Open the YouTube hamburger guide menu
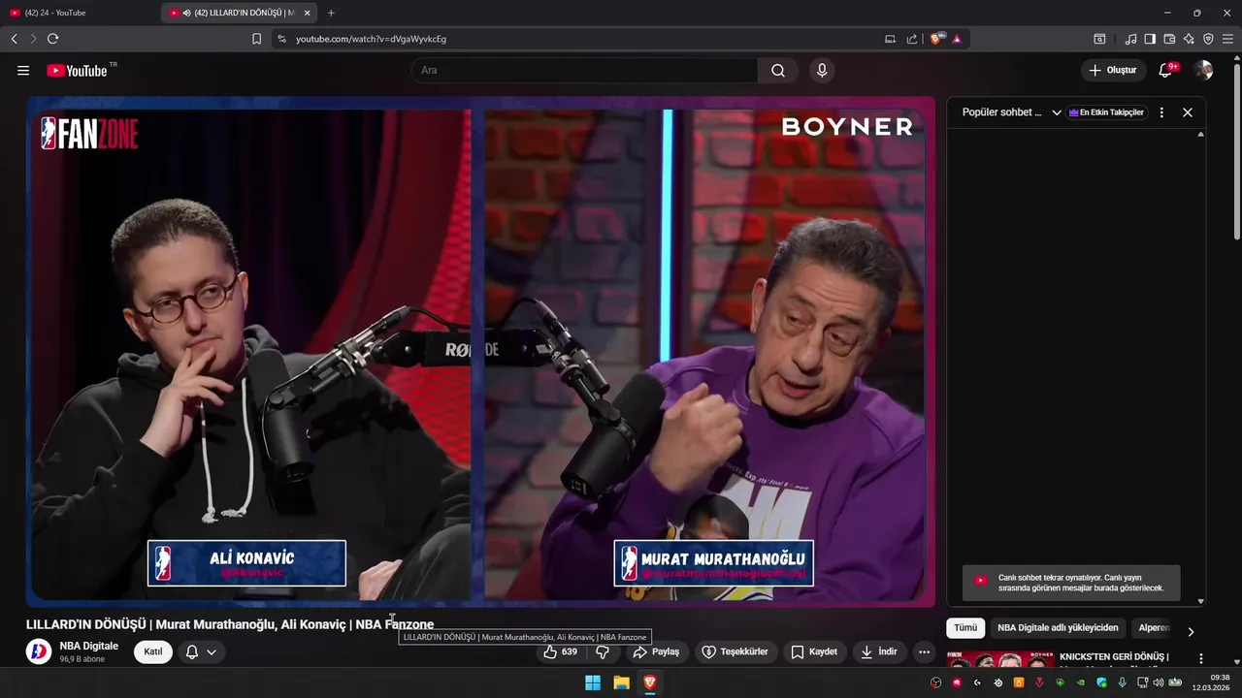Viewport: 1242px width, 698px height. [23, 70]
